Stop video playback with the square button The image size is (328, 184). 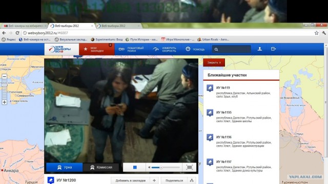(x=135, y=167)
